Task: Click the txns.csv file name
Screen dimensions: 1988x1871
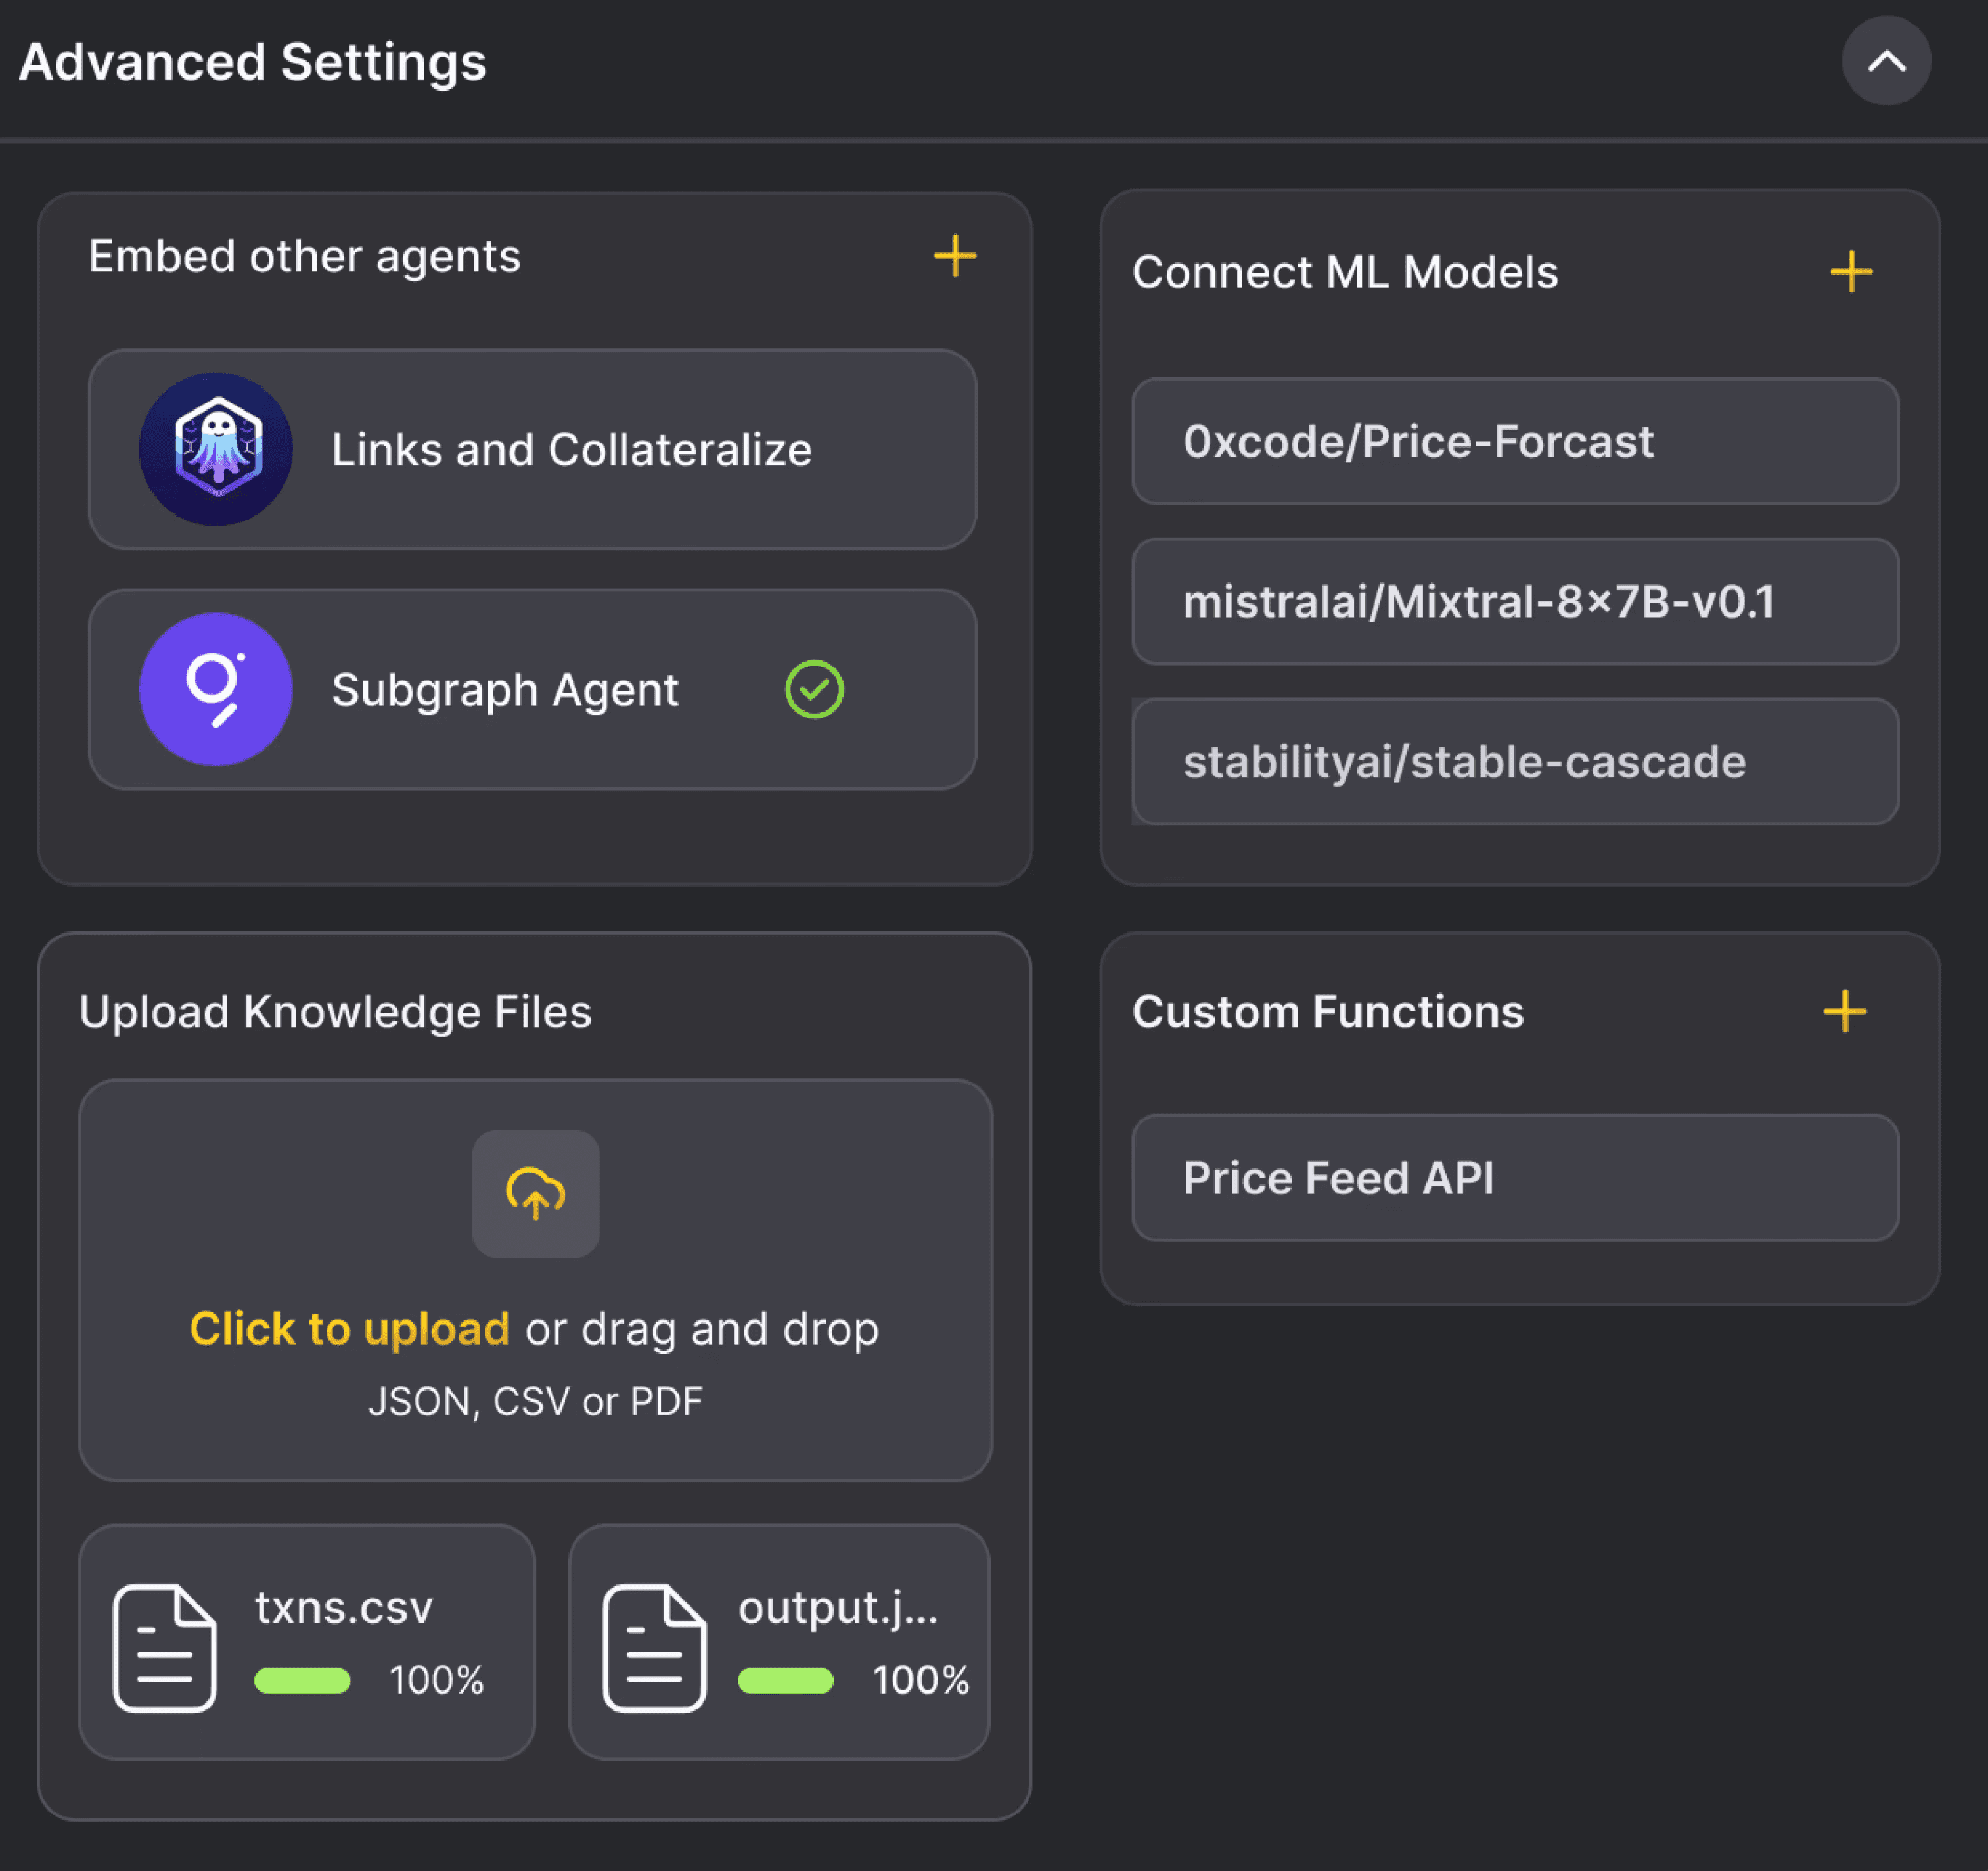Action: coord(343,1608)
